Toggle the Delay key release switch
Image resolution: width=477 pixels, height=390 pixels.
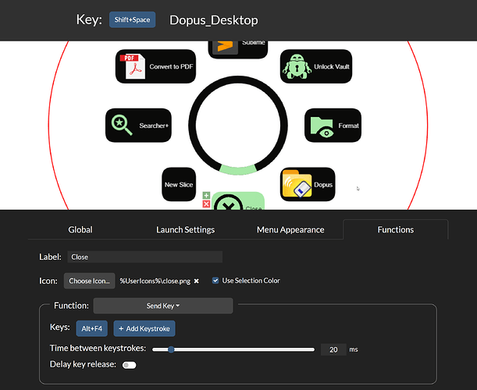(x=129, y=364)
